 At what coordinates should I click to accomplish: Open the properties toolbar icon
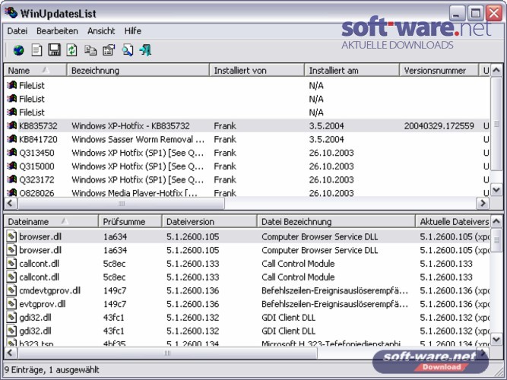109,50
